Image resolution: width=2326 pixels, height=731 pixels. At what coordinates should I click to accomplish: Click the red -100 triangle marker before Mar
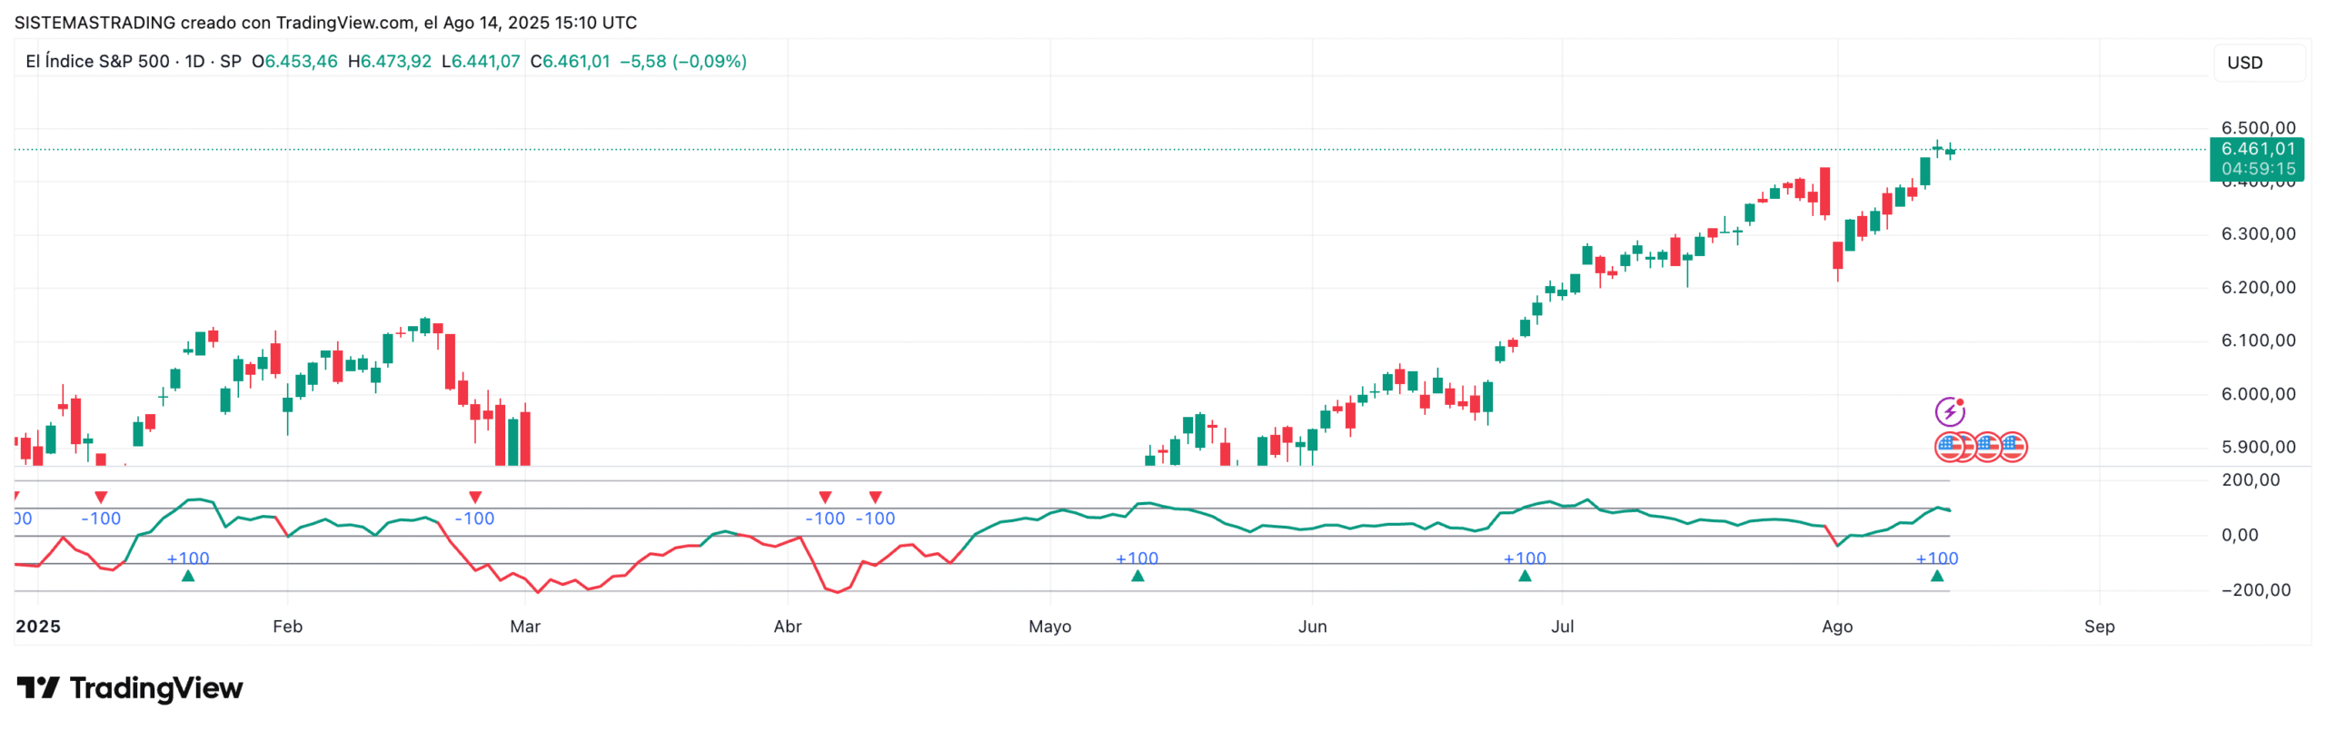click(x=474, y=498)
